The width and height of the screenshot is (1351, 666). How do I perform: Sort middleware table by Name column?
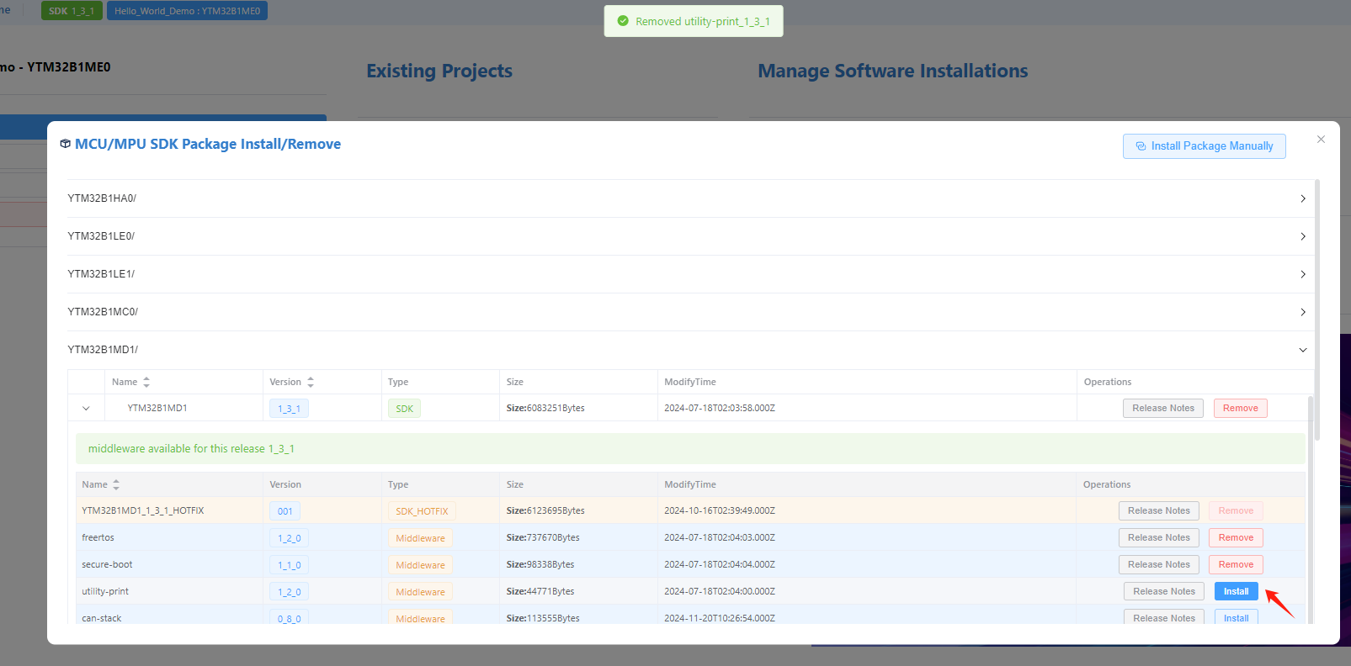point(116,484)
